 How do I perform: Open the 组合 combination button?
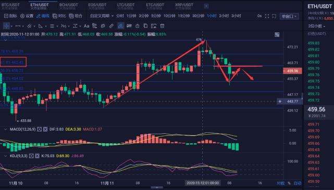(76, 16)
